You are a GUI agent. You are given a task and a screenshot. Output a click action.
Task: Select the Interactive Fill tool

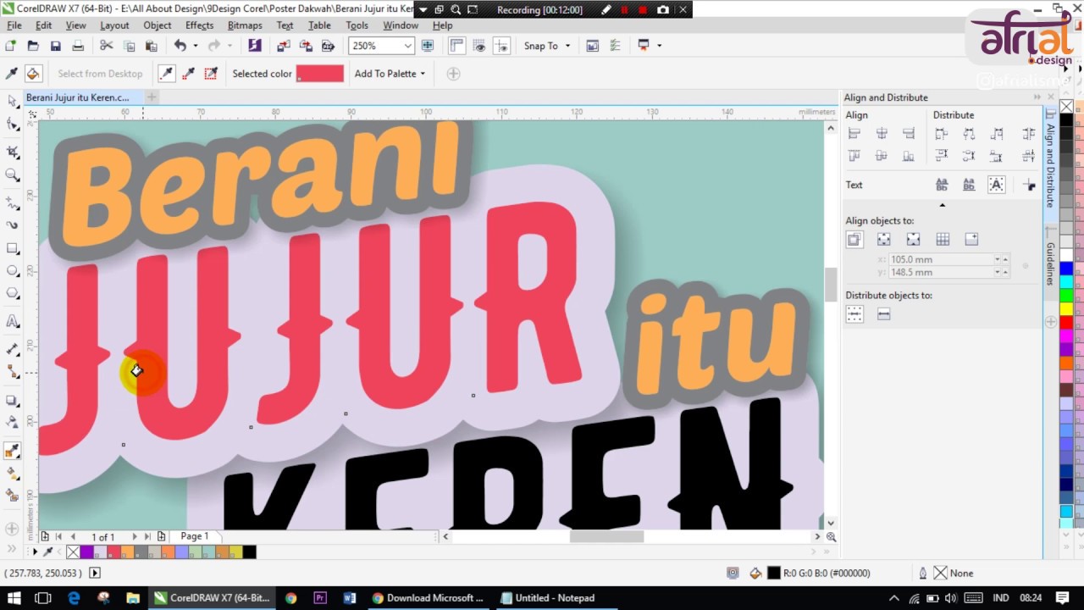[12, 473]
